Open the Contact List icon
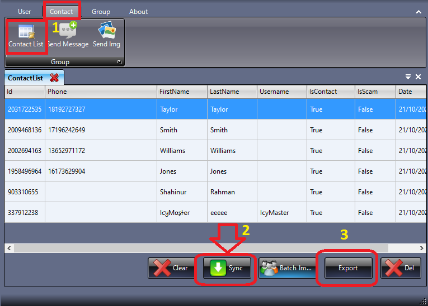The image size is (428, 306). pos(26,35)
